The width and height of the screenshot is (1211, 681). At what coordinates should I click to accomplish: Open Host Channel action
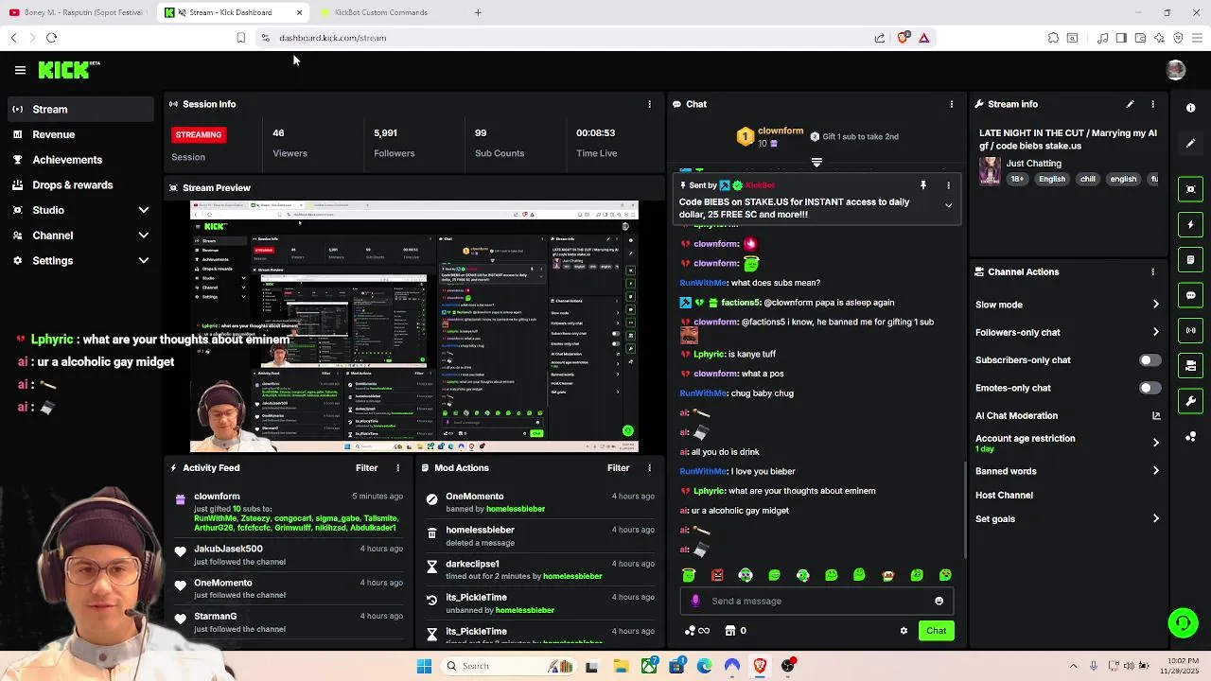coord(1004,495)
